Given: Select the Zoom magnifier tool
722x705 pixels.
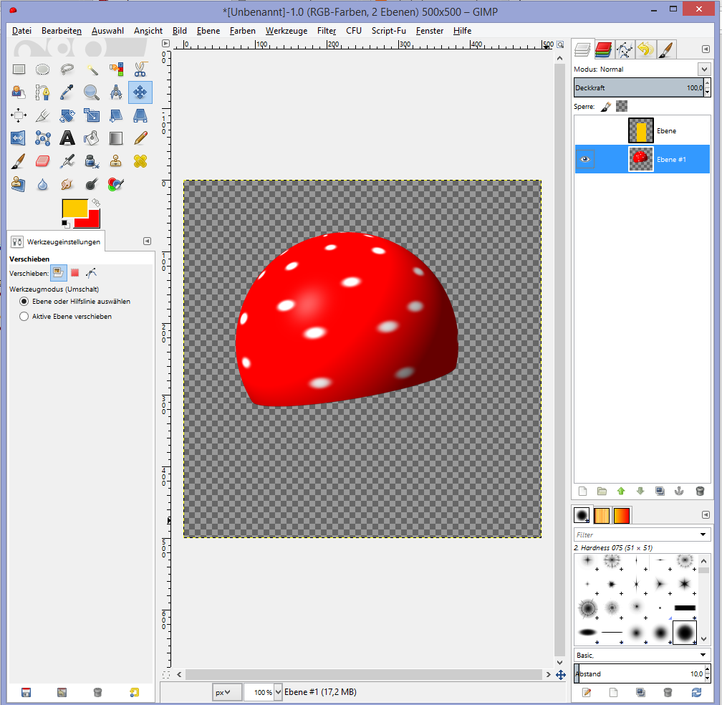Looking at the screenshot, I should (92, 92).
